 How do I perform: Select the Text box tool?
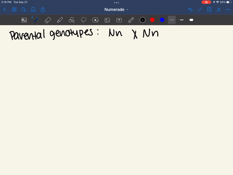[119, 20]
